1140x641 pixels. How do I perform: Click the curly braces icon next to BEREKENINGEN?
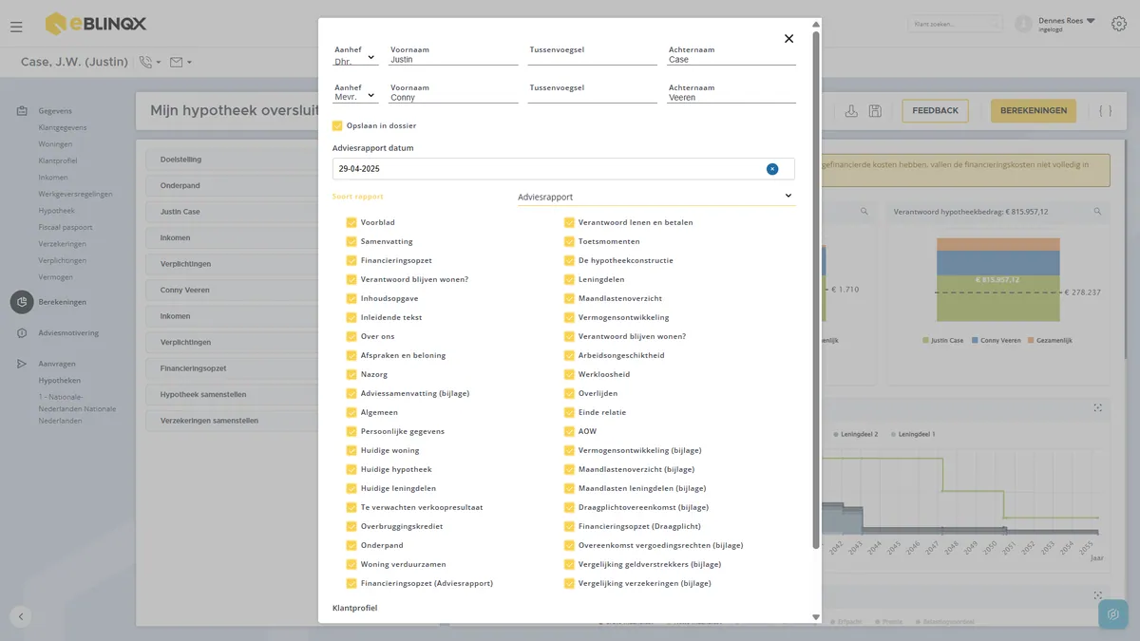click(1105, 111)
